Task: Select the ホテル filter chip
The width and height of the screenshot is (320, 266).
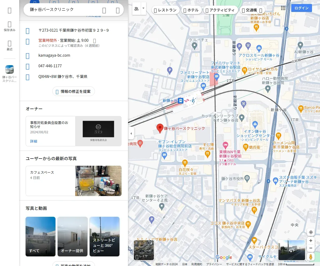Action: point(191,10)
